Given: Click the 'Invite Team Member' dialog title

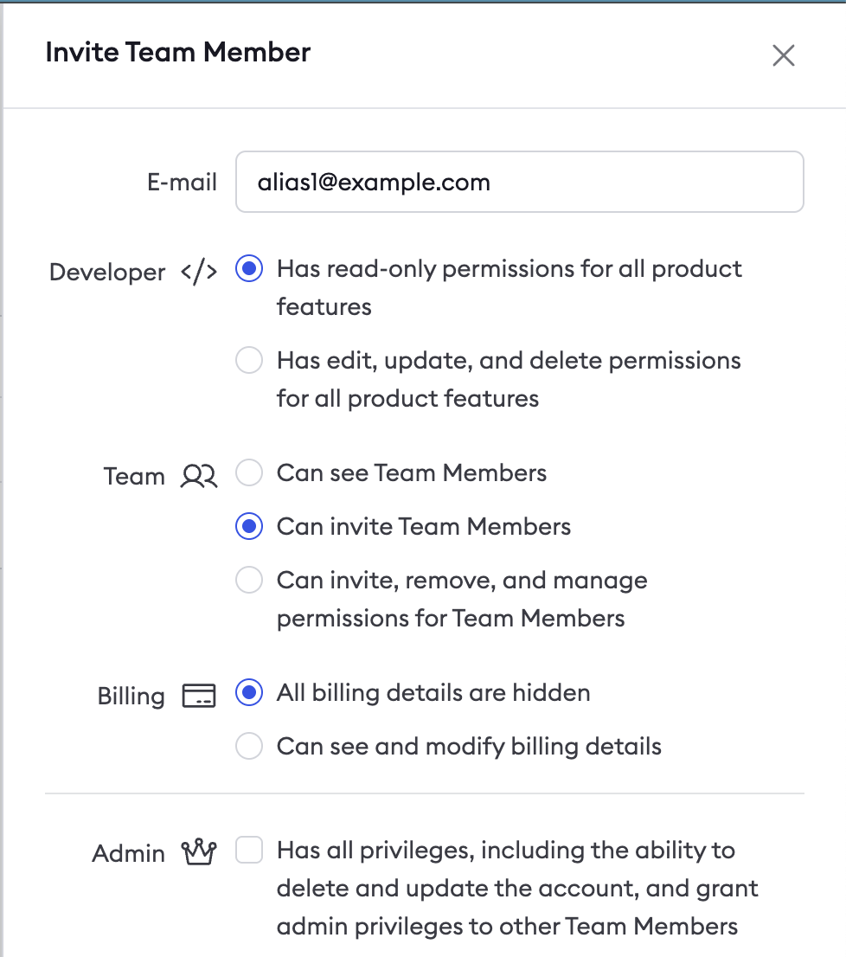Looking at the screenshot, I should [x=178, y=53].
